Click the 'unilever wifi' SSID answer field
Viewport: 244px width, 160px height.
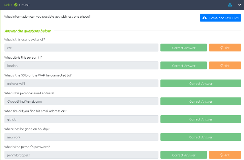81,83
